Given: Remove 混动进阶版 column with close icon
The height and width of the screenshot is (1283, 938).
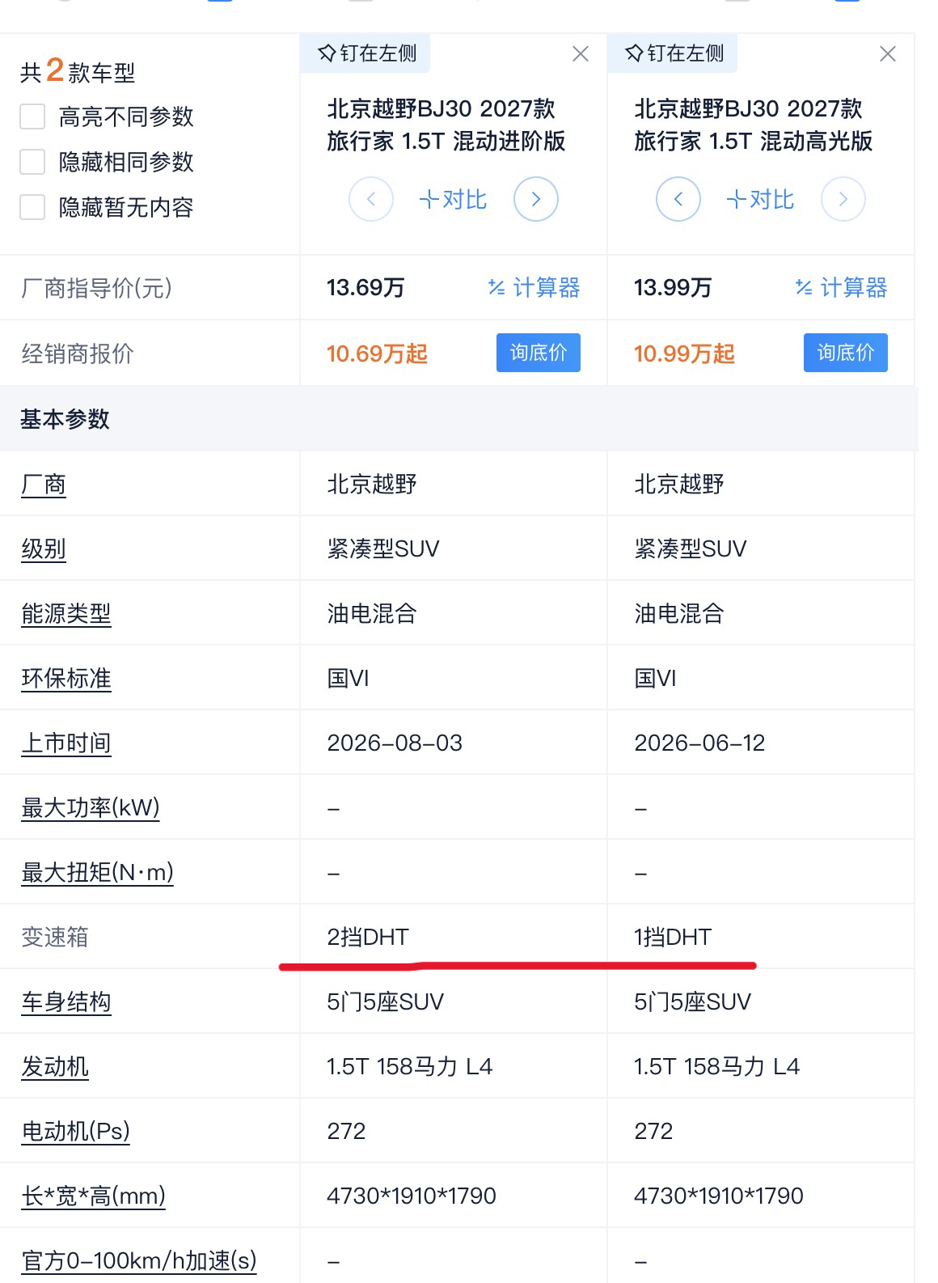Looking at the screenshot, I should click(581, 53).
